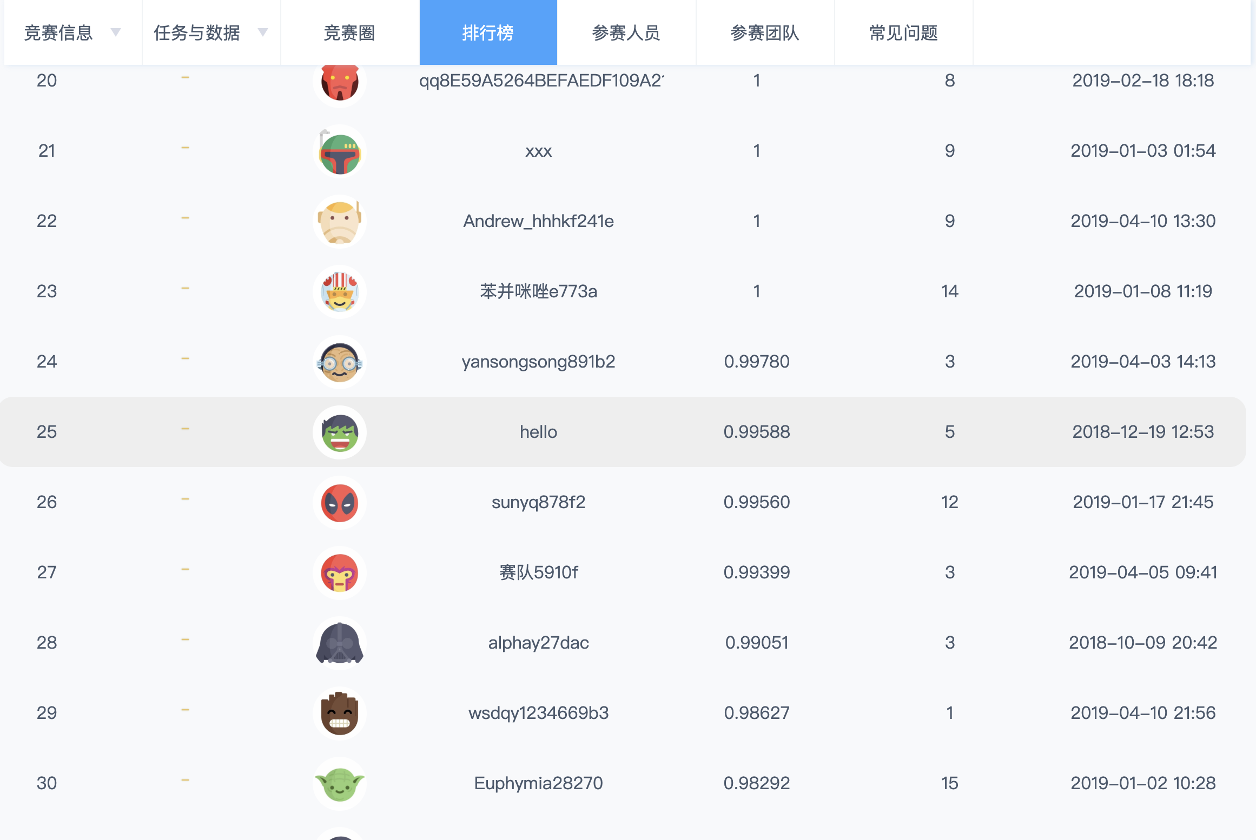Click the green Boba Fett helmet avatar
Viewport: 1256px width, 840px height.
coord(340,152)
